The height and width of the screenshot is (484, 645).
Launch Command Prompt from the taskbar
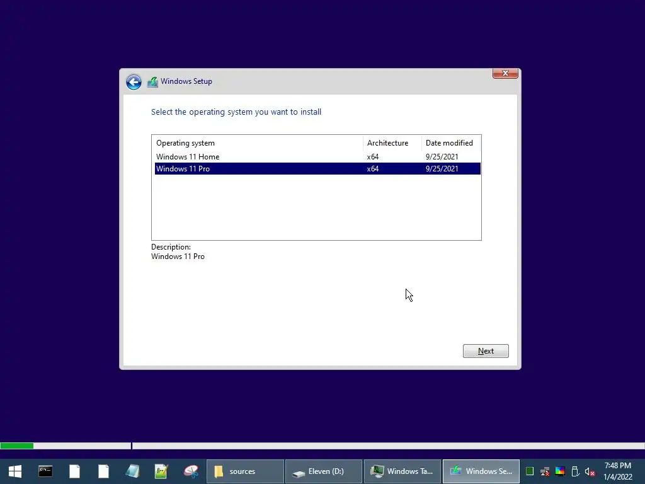pos(45,471)
